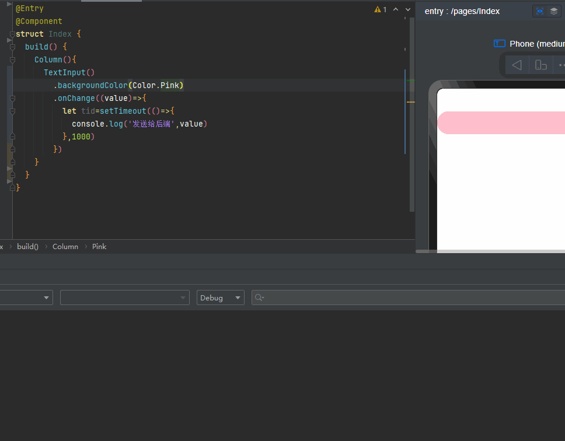The height and width of the screenshot is (441, 565).
Task: Click console in the console.log line
Action: [88, 124]
